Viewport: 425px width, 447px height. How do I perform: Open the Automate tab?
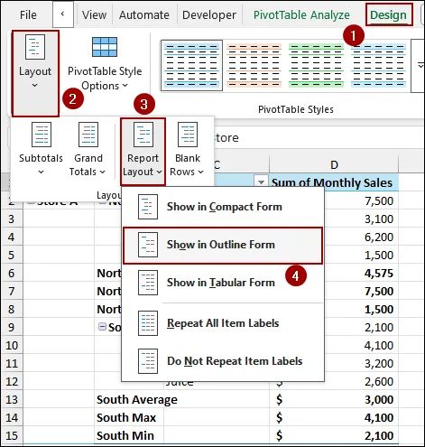click(x=144, y=15)
